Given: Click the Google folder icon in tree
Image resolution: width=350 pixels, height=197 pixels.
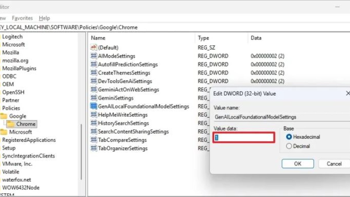Looking at the screenshot, I should [x=3, y=116].
